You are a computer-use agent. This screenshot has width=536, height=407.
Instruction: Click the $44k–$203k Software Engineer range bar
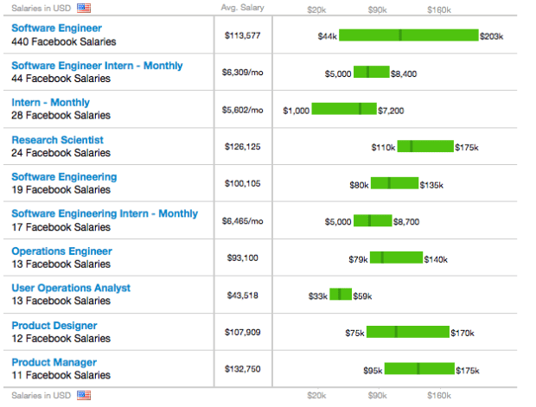click(408, 35)
